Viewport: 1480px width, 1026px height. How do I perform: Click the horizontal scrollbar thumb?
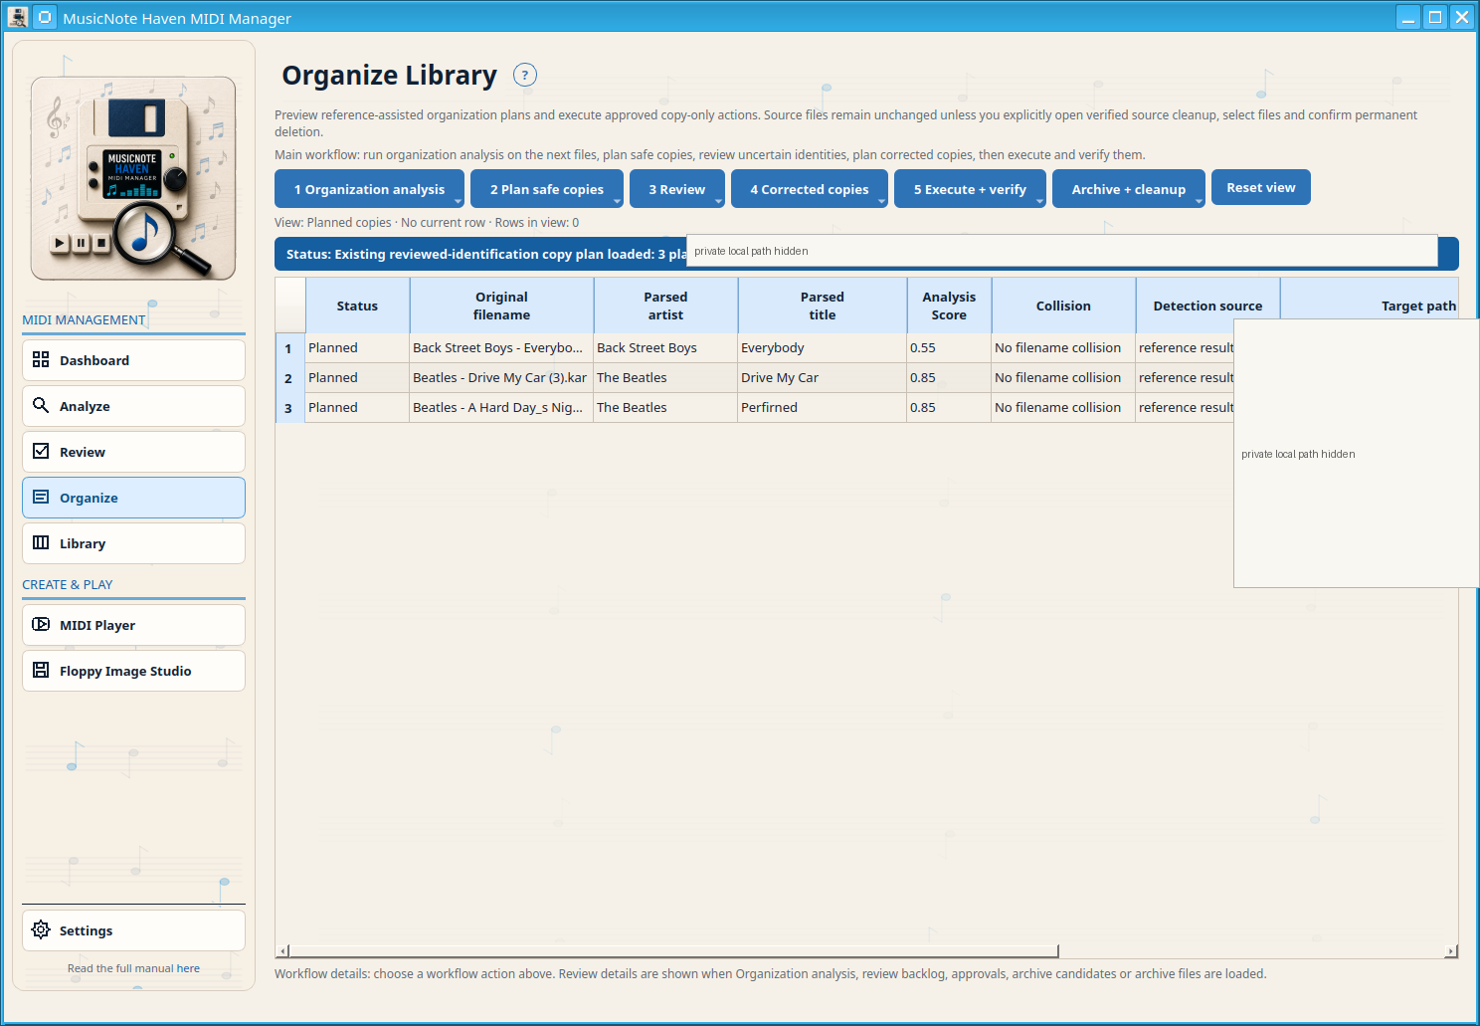pos(673,950)
